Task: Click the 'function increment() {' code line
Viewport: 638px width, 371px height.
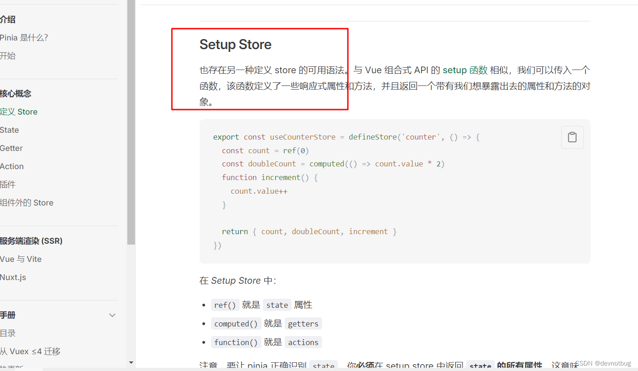Action: 270,177
